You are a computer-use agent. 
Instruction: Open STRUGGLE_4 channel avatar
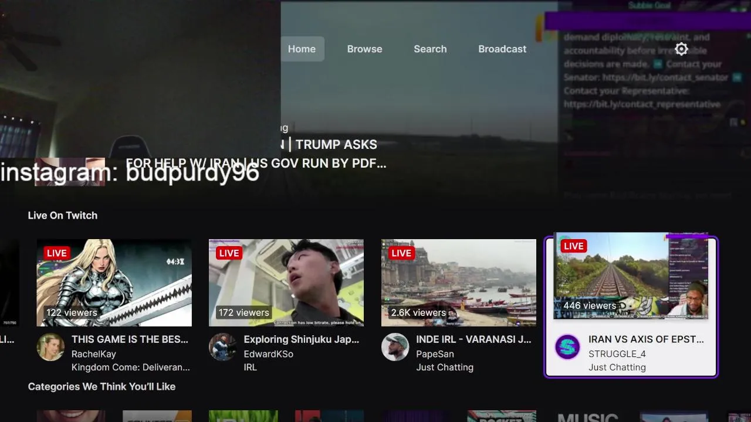(567, 347)
